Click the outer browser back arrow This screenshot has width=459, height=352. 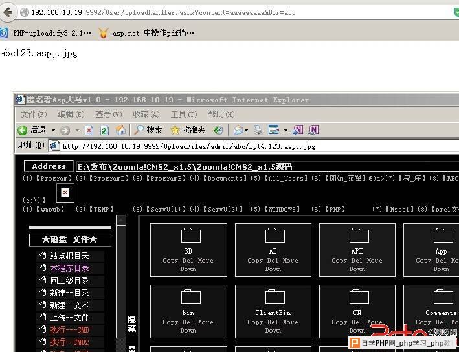(x=8, y=12)
